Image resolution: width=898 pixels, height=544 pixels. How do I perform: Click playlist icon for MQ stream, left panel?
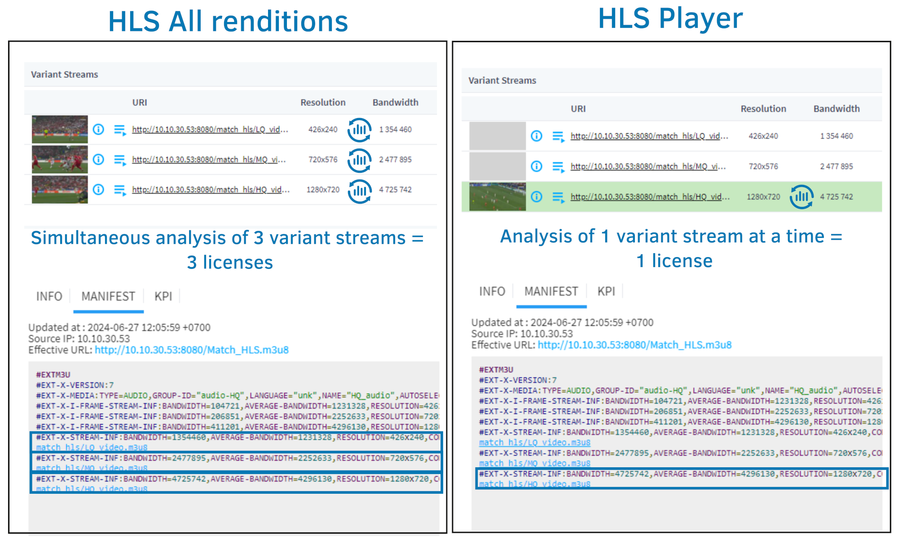coord(120,160)
